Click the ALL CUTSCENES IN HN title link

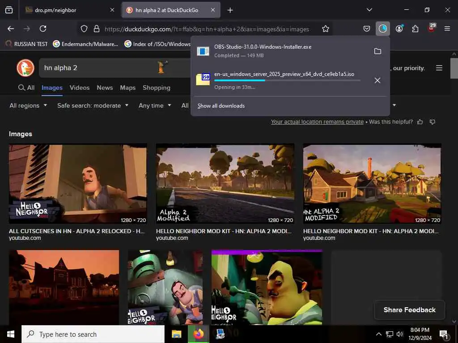click(77, 231)
